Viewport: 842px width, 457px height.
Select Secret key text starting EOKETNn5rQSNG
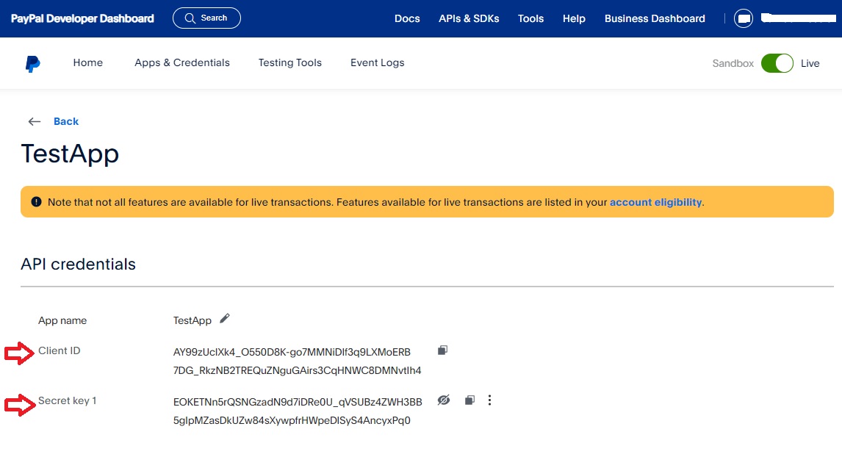pos(298,411)
